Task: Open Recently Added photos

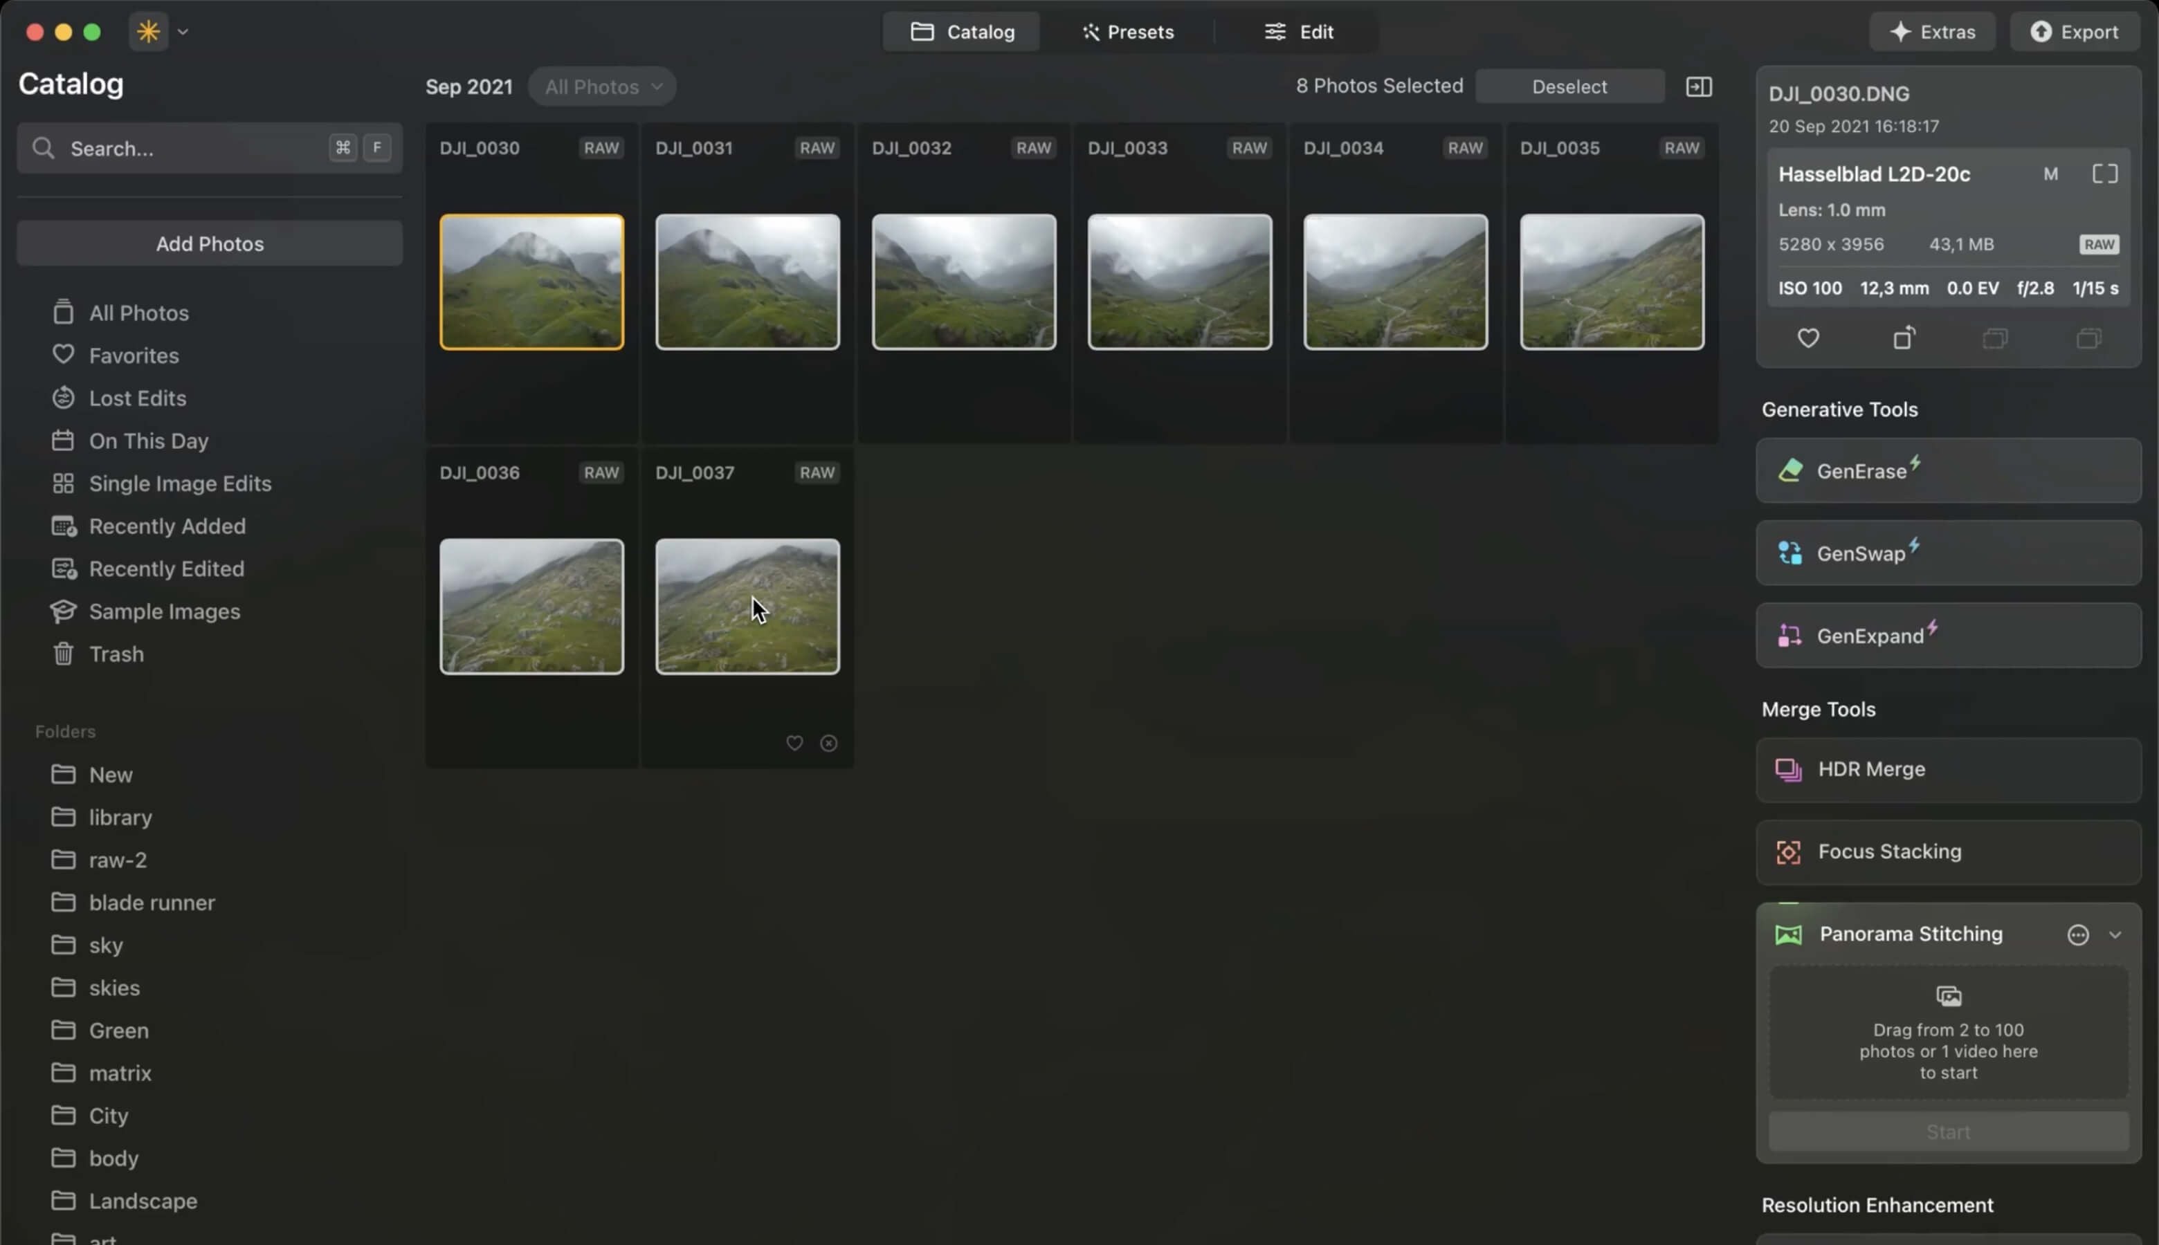Action: [x=167, y=527]
